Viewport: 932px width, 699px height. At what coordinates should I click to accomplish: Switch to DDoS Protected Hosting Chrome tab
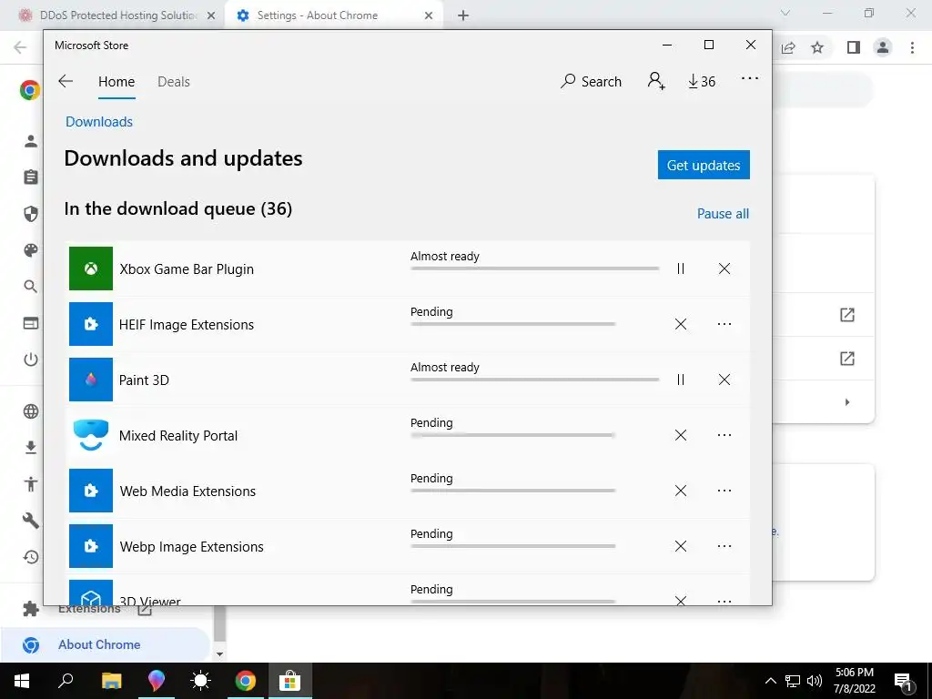tap(117, 15)
